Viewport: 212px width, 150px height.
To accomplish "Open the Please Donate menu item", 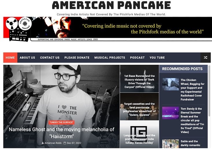I will (77, 58).
